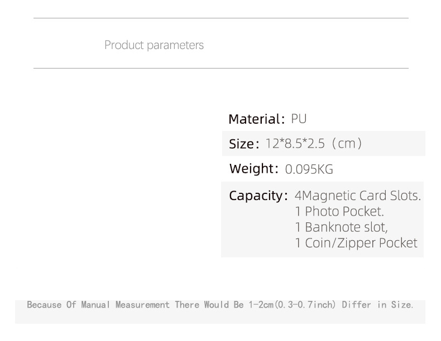Screen dimensions: 441x341
Task: Click the Differ in Size words
Action: pos(377,305)
